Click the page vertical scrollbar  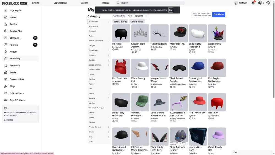[x=274, y=51]
